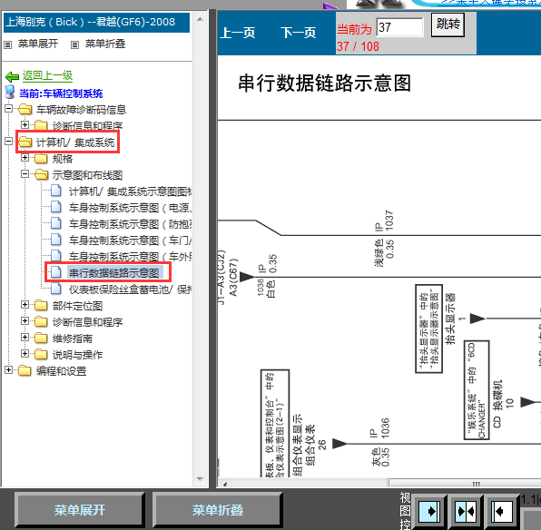Expand the 规格 node
This screenshot has height=530, width=541.
point(25,158)
